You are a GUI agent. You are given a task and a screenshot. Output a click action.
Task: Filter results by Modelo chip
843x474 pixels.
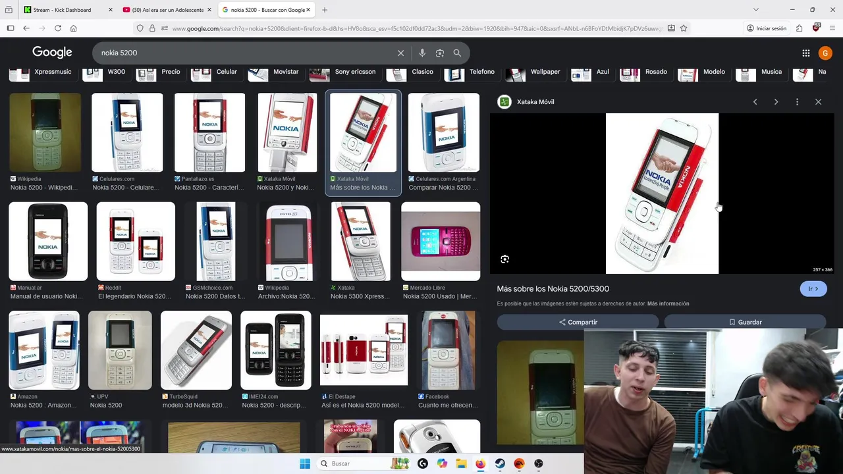(703, 72)
